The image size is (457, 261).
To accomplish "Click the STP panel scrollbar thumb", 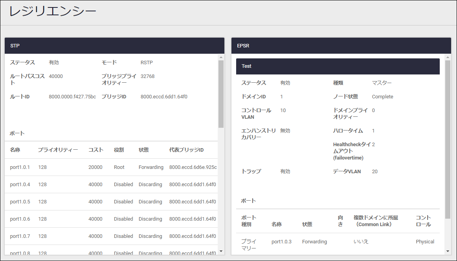I will pos(221,94).
